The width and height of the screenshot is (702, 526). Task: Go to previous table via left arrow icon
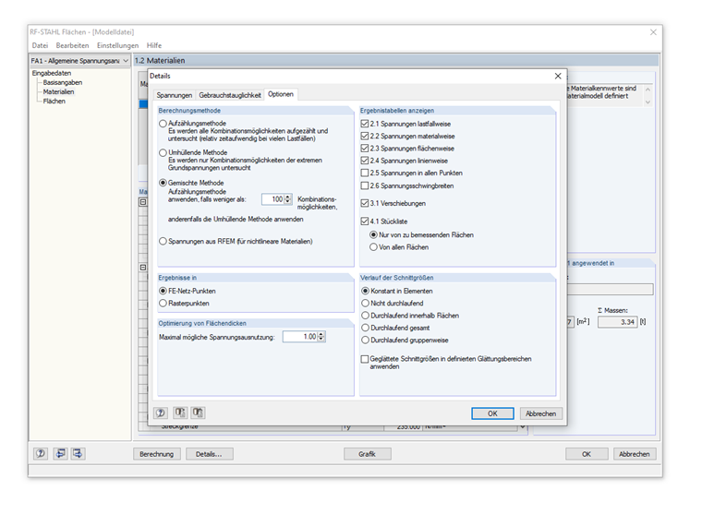60,453
